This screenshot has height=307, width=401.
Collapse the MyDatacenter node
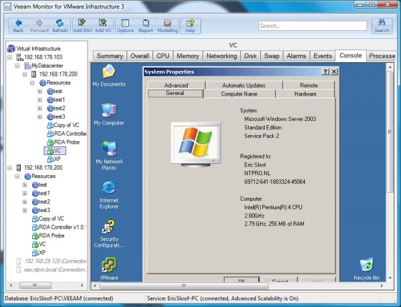pos(17,66)
